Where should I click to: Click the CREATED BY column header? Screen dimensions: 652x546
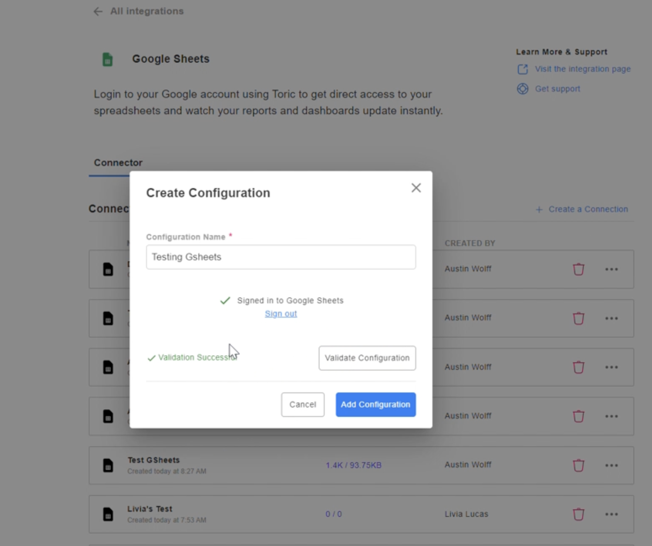[x=470, y=243]
